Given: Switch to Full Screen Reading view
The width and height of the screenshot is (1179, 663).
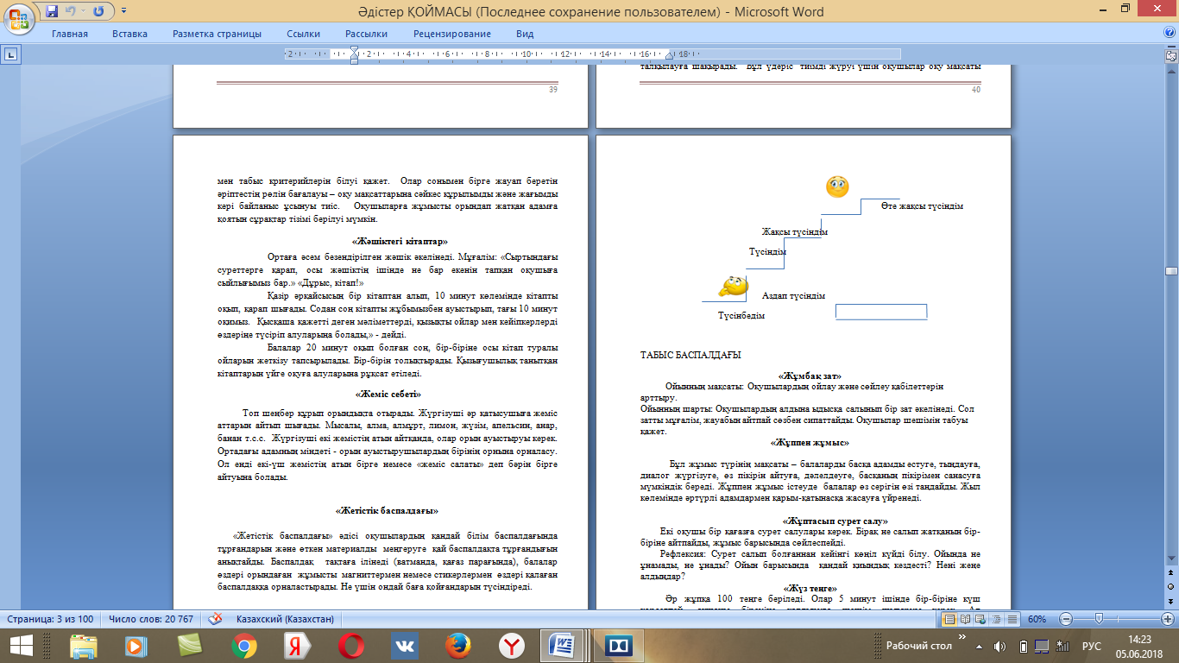Looking at the screenshot, I should 966,619.
